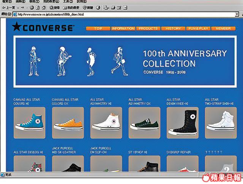Click the Edit page icon in toolbar
This screenshot has height=184, width=243.
coord(119,8)
